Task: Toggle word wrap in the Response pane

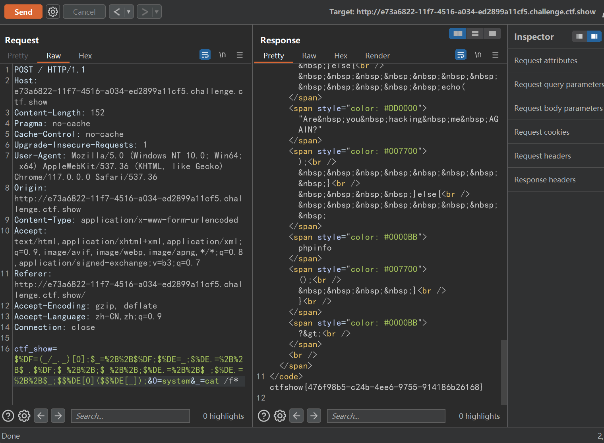Action: point(461,55)
